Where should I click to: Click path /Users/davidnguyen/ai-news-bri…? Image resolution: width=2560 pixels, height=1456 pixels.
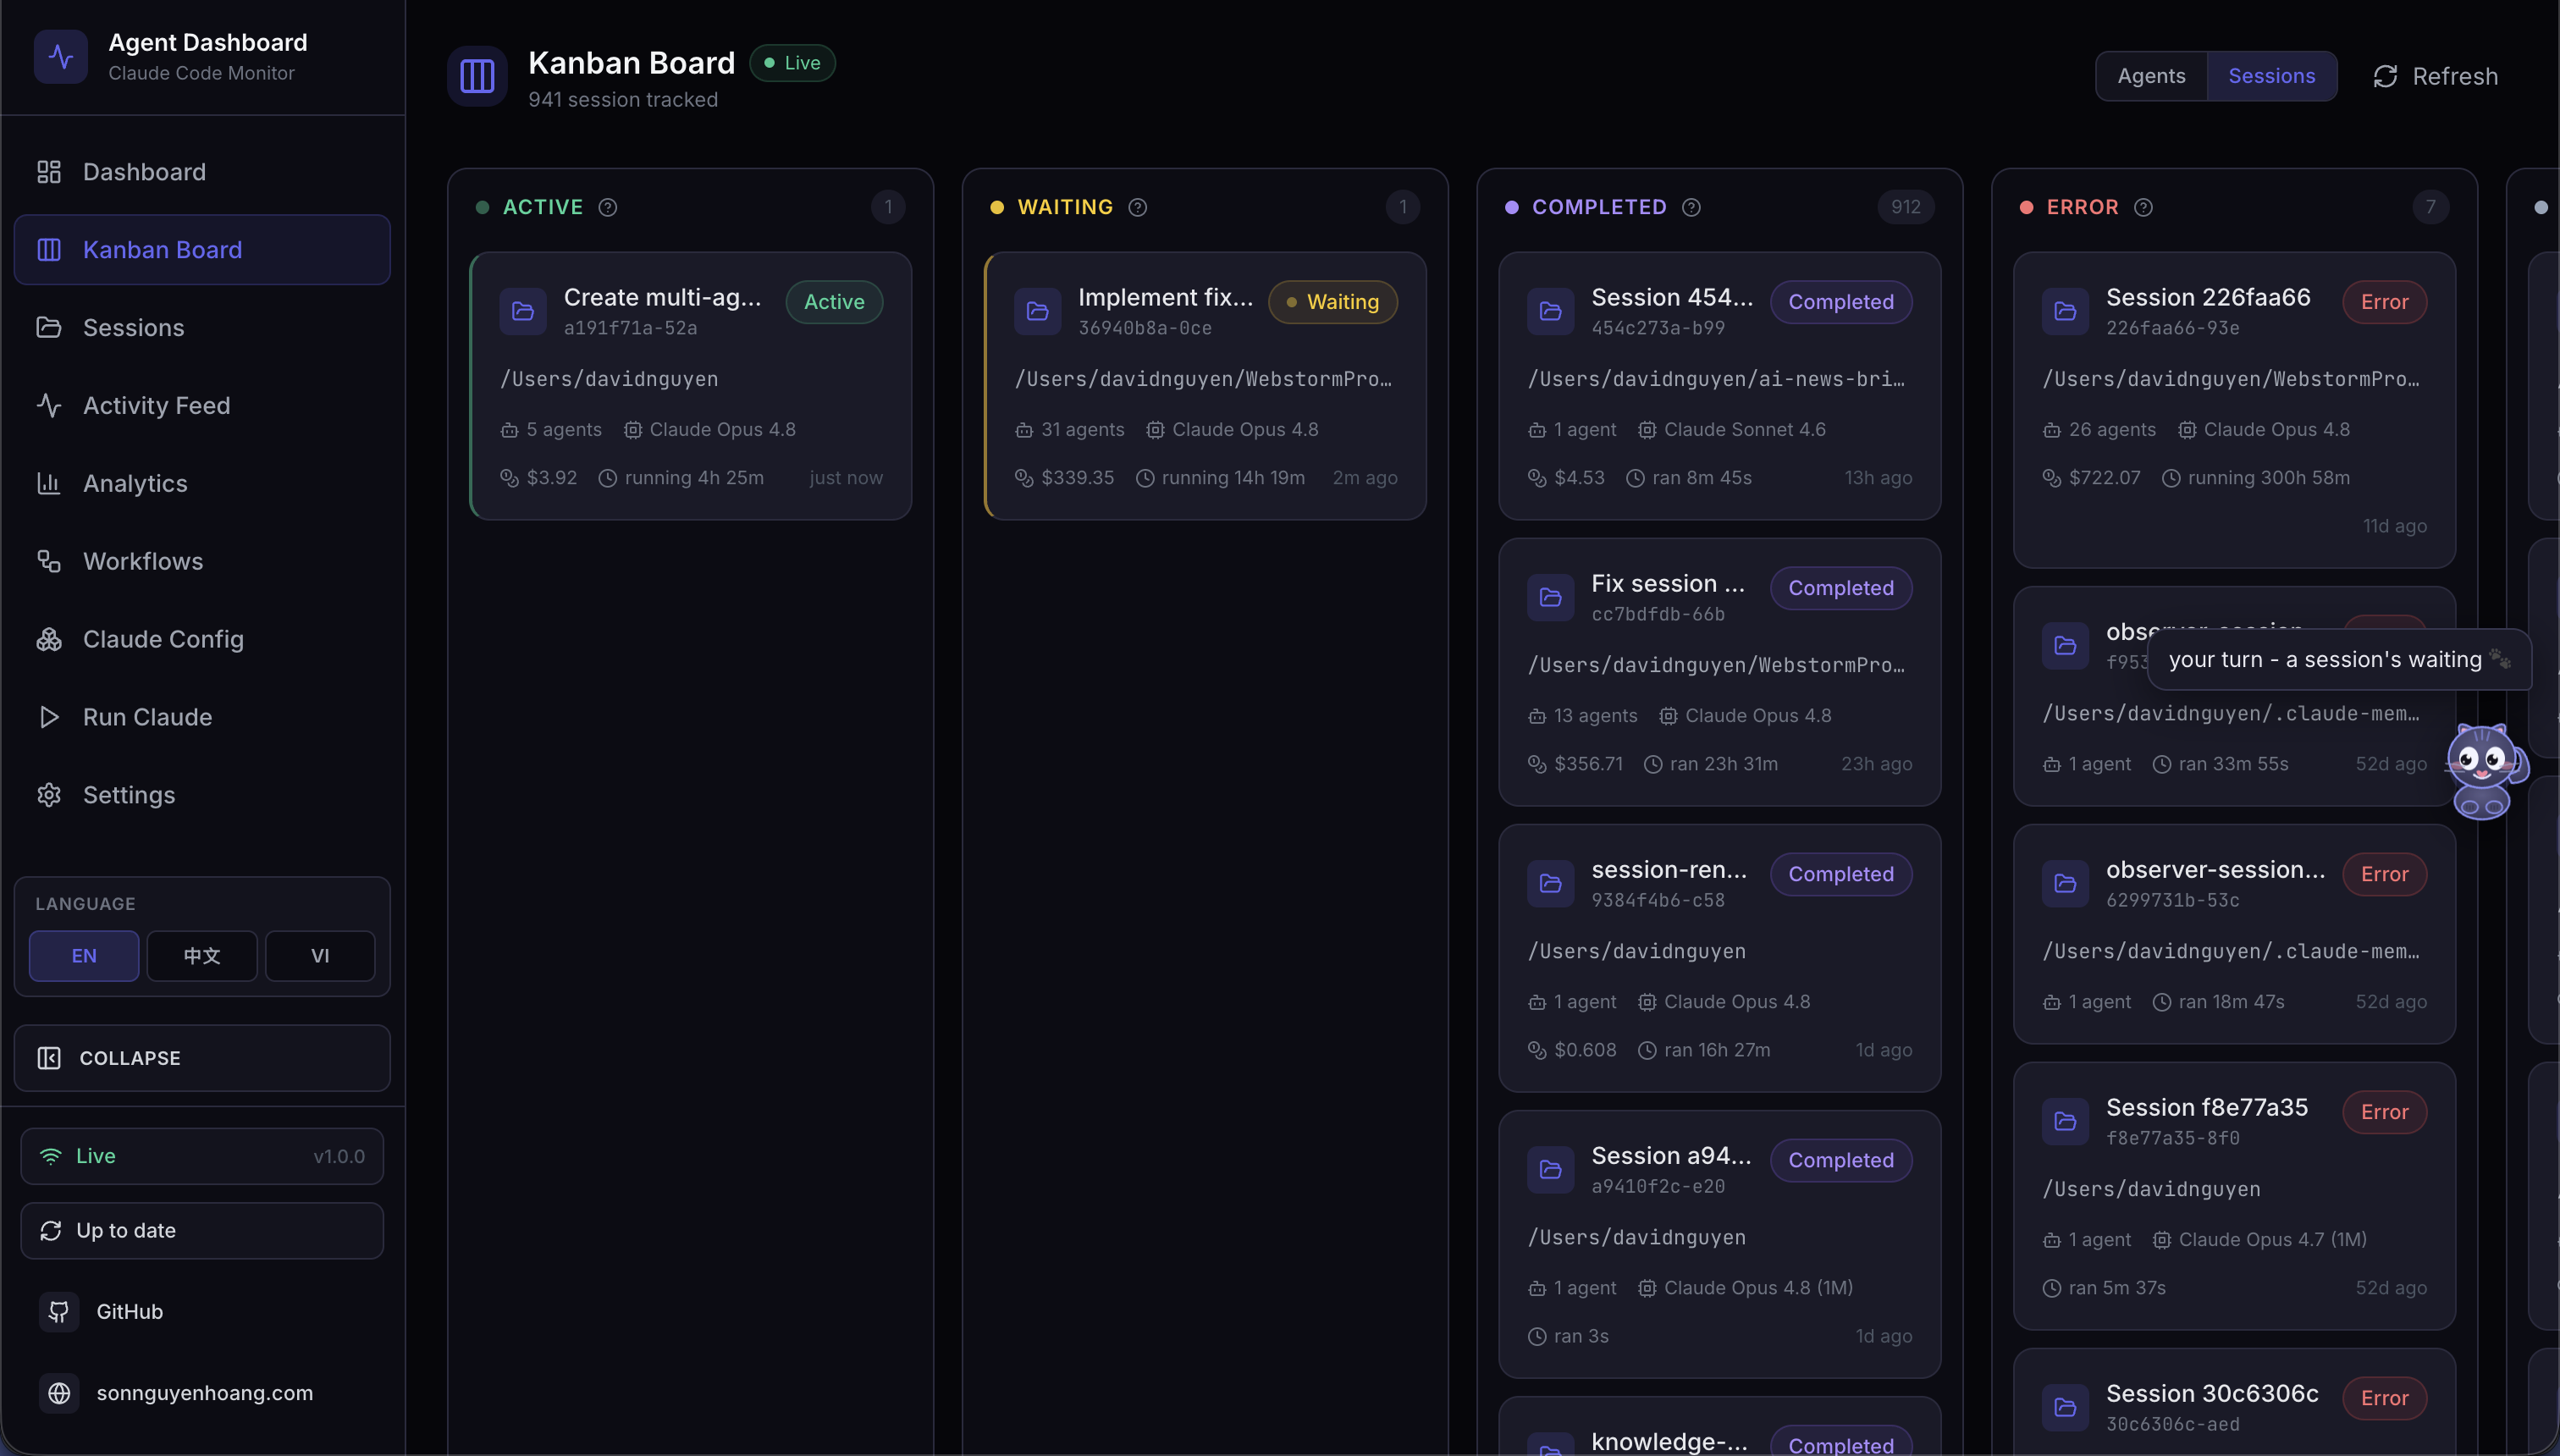(1716, 379)
